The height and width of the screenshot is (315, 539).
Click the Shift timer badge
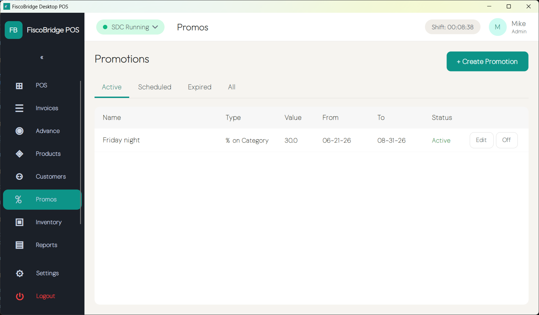[x=453, y=27]
